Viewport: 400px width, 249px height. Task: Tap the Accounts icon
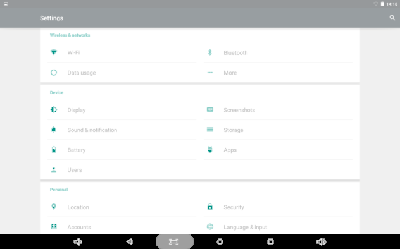pyautogui.click(x=54, y=227)
